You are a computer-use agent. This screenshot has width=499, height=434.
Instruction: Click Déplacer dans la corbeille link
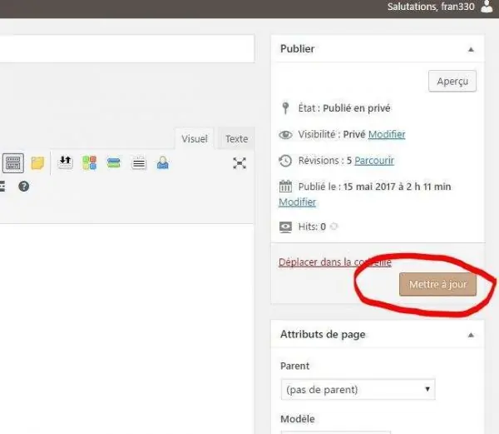coord(335,262)
